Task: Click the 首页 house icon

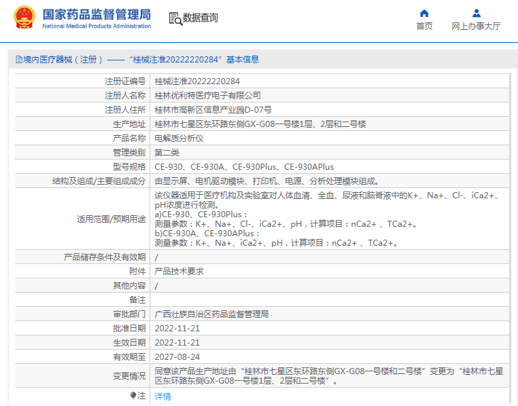Action: pyautogui.click(x=424, y=13)
